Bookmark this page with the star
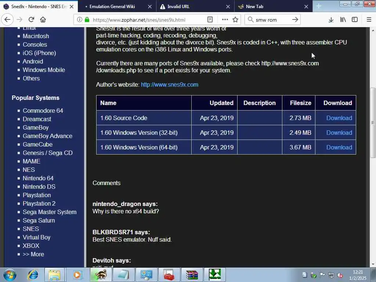This screenshot has height=282, width=376. coord(235,20)
